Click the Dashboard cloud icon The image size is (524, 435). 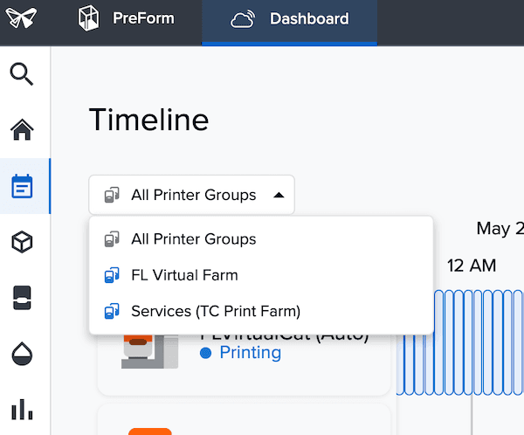coord(243,19)
